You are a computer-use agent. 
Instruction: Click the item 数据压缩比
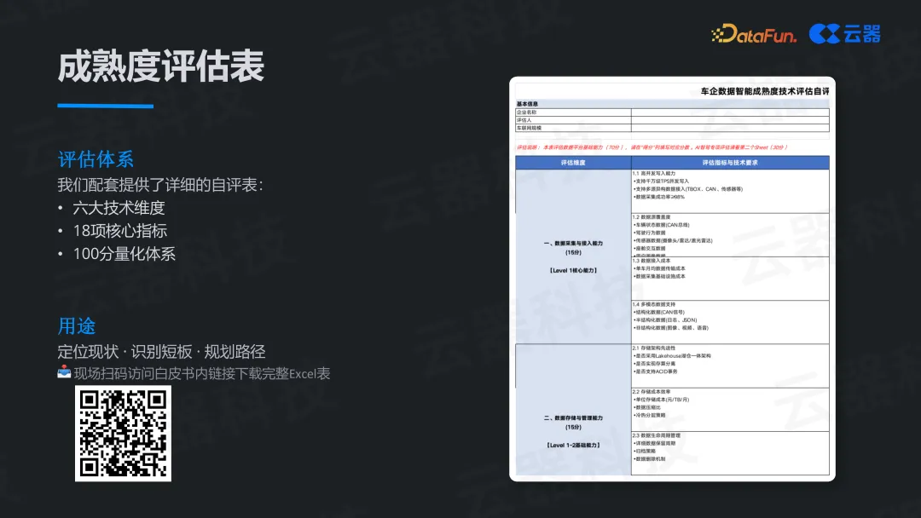pos(646,407)
